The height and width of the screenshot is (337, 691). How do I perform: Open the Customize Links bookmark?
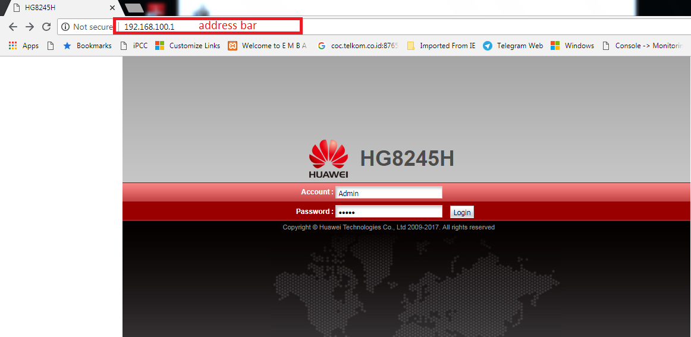coord(188,45)
